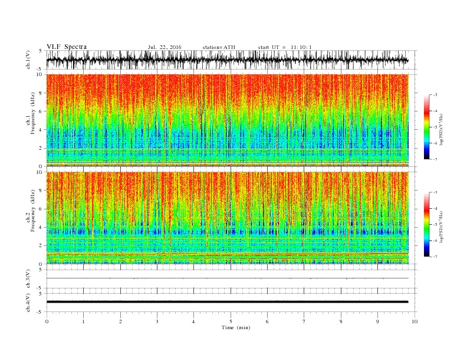Image resolution: width=467 pixels, height=361 pixels.
Task: Click the "ch.4(V)" axis label
Action: click(28, 303)
